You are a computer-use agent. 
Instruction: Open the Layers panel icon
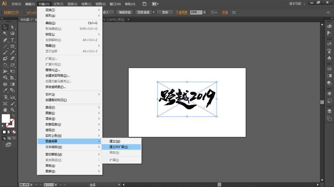coord(329,111)
